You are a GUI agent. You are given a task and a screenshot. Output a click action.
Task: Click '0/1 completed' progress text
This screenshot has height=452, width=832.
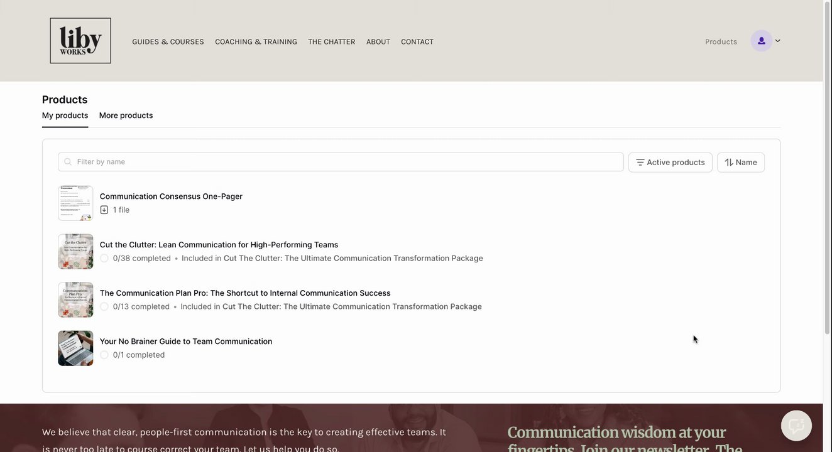click(x=139, y=355)
